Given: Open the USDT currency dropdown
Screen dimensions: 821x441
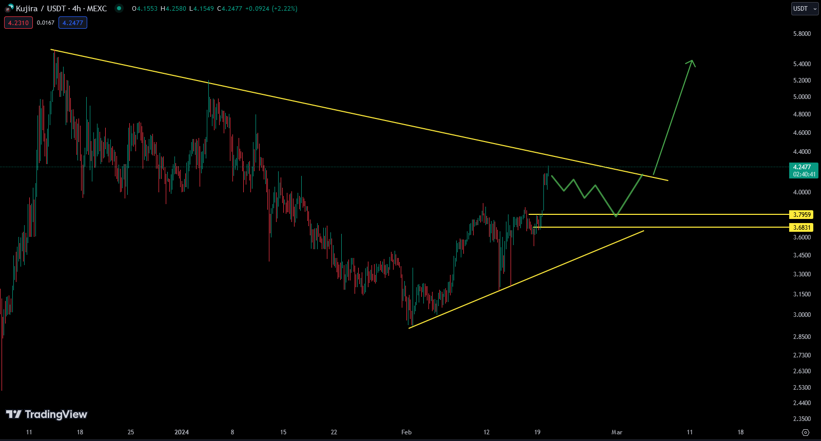Looking at the screenshot, I should pyautogui.click(x=805, y=9).
